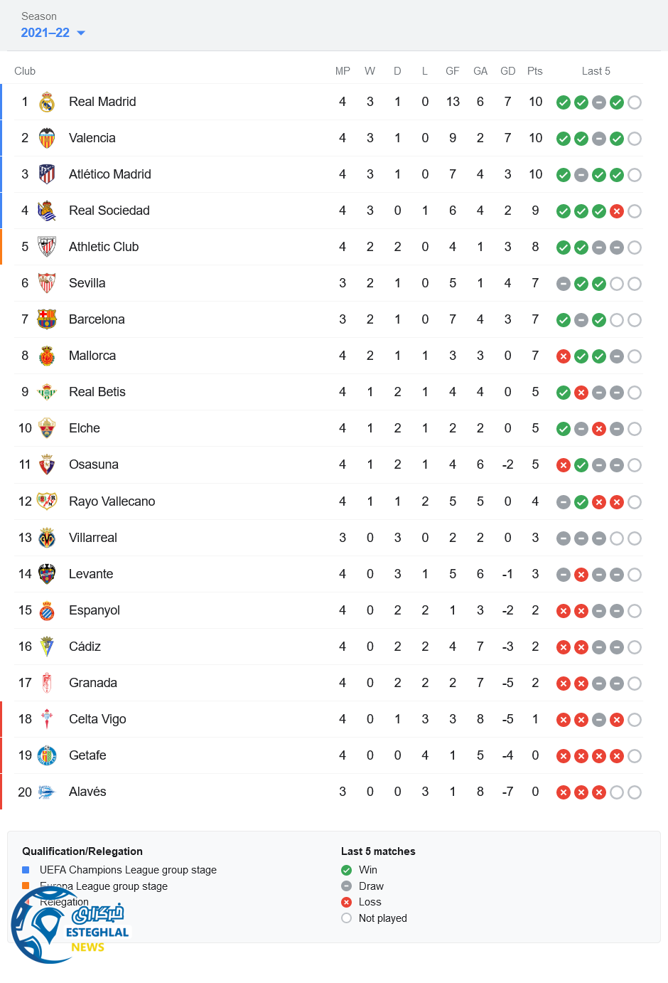The width and height of the screenshot is (668, 983).
Task: Click Alavés' last not-played circle
Action: tap(635, 792)
